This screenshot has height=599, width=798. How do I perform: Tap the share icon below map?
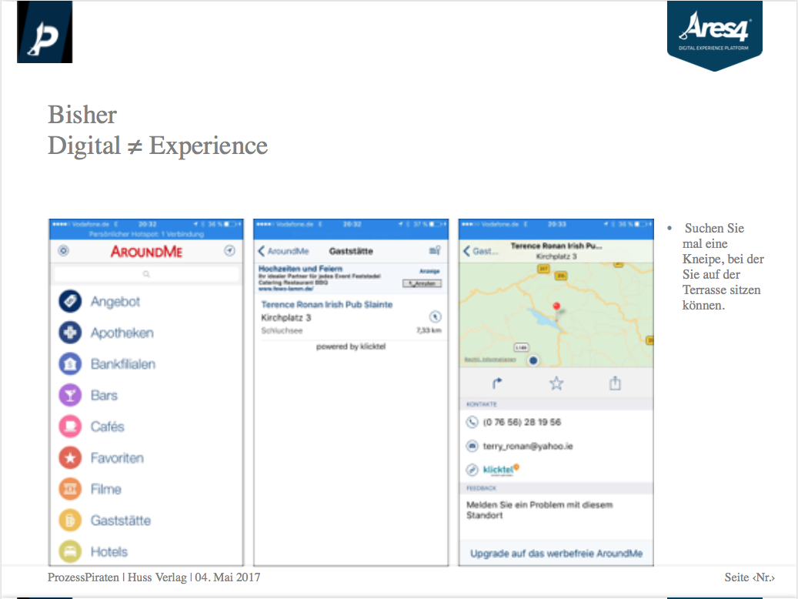pyautogui.click(x=615, y=383)
